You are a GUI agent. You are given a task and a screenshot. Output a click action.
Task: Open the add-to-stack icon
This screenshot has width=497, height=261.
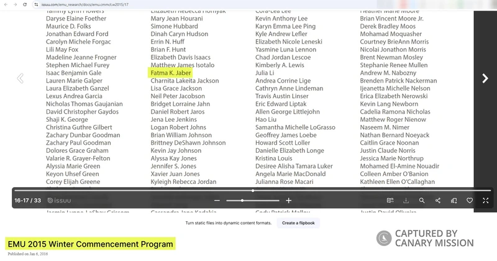point(454,201)
